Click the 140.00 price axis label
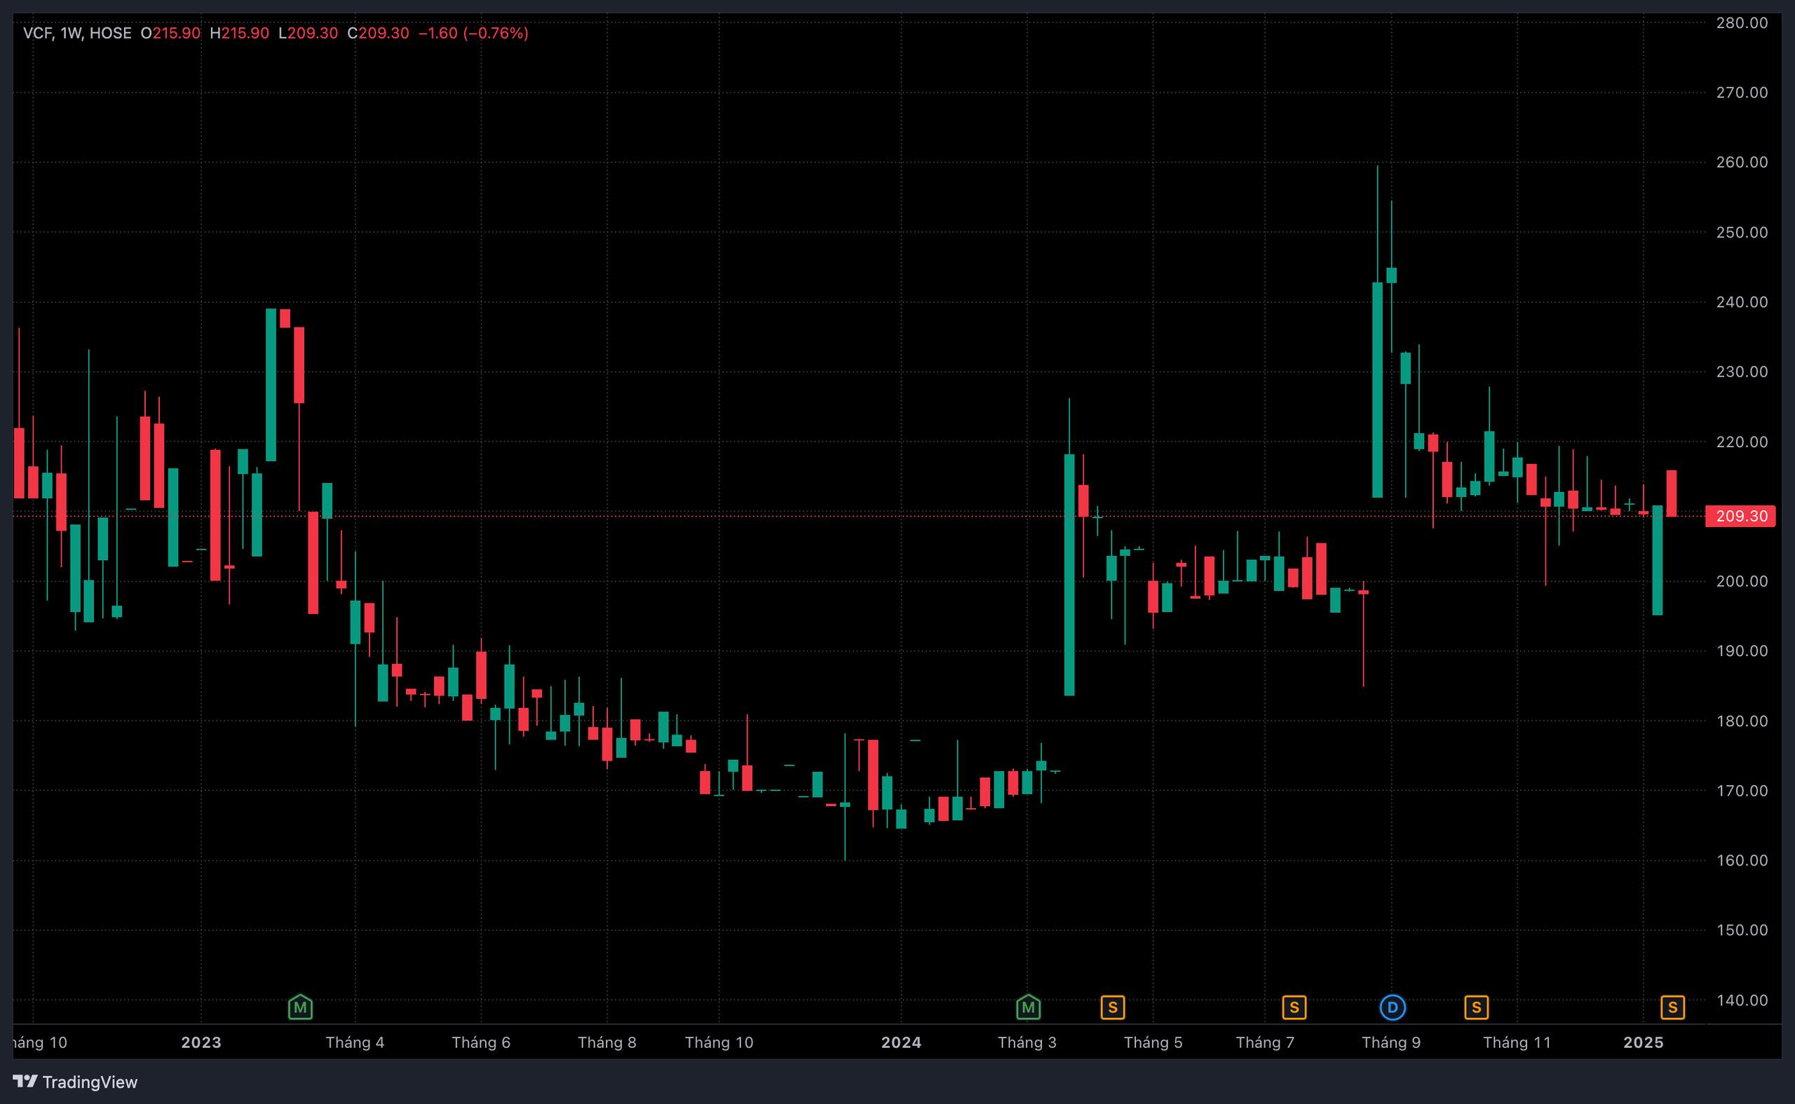Screen dimensions: 1795x1104 [1742, 1000]
